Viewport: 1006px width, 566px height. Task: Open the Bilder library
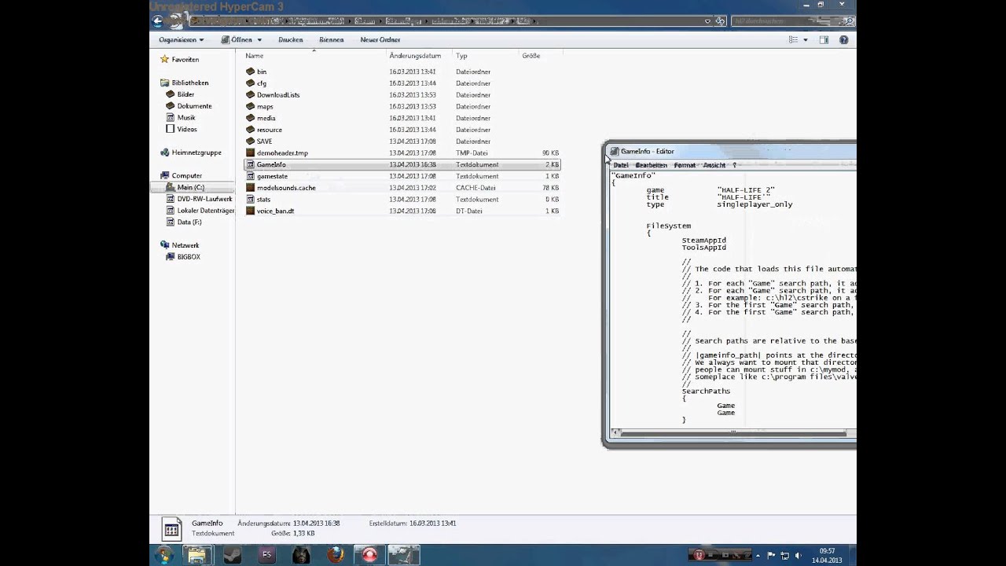coord(185,94)
